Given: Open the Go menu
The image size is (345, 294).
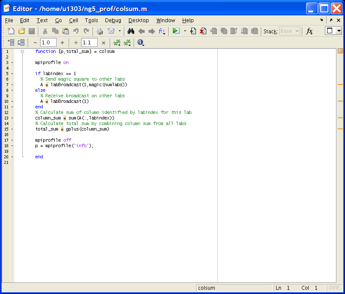Looking at the screenshot, I should (58, 20).
